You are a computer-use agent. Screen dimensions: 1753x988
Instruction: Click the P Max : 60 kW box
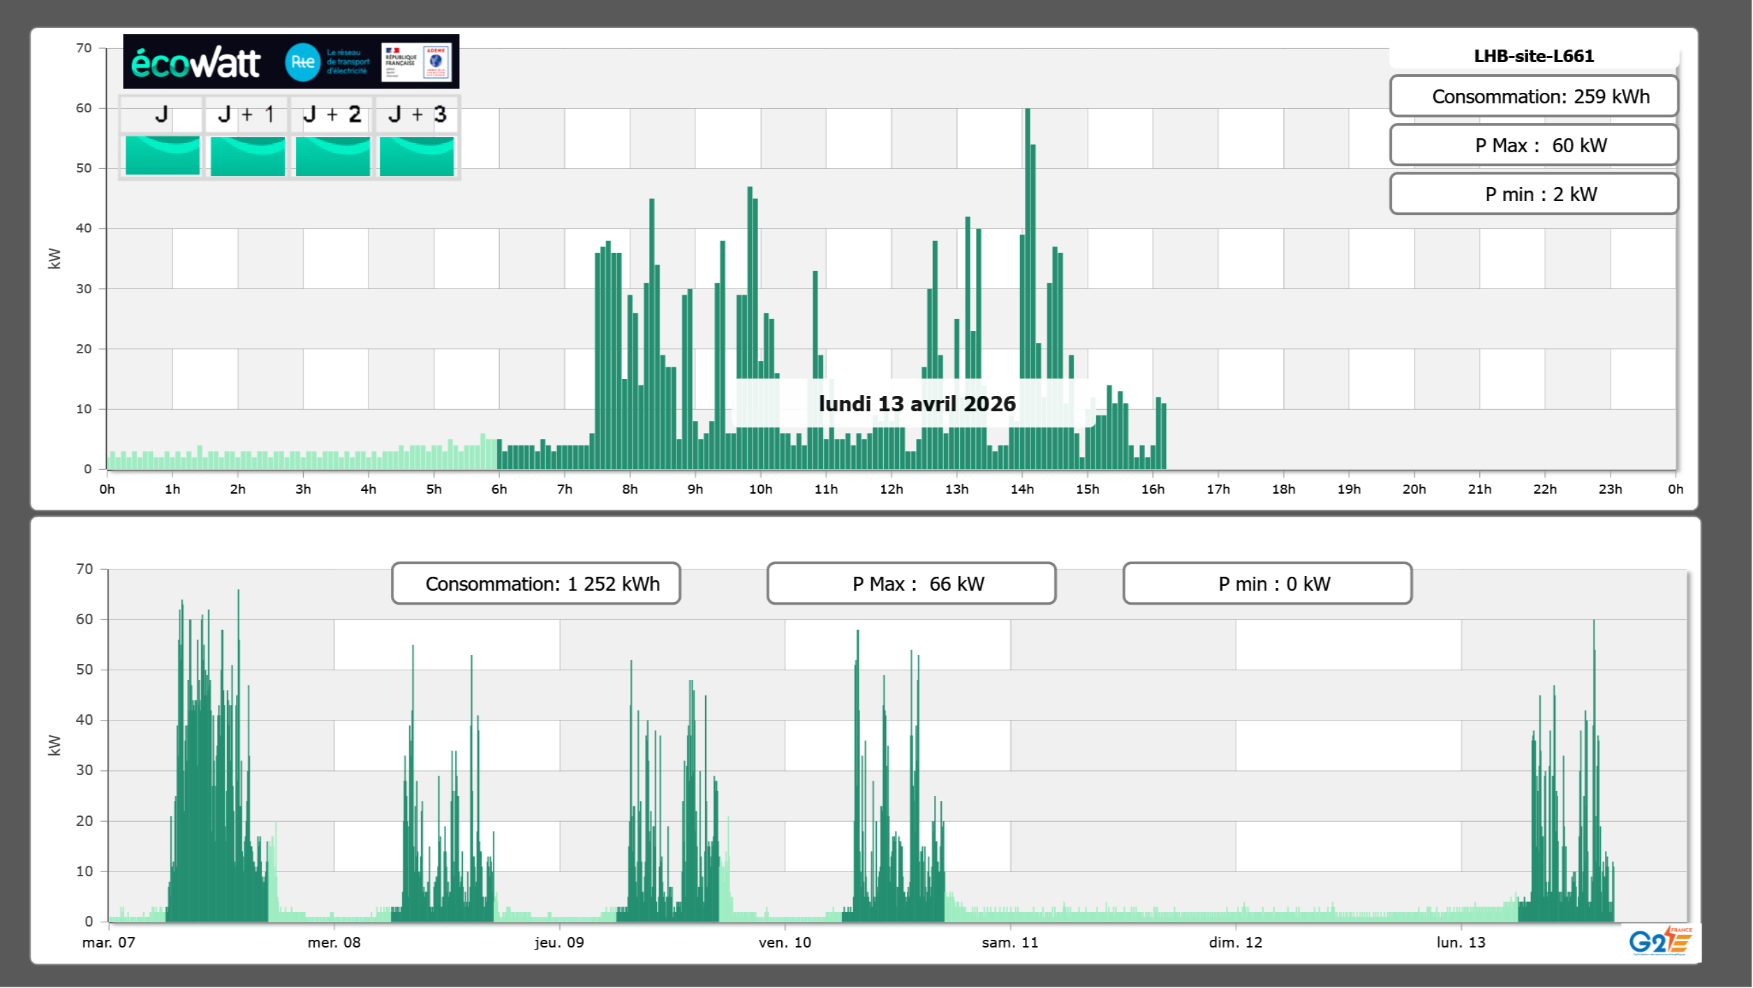coord(1533,145)
